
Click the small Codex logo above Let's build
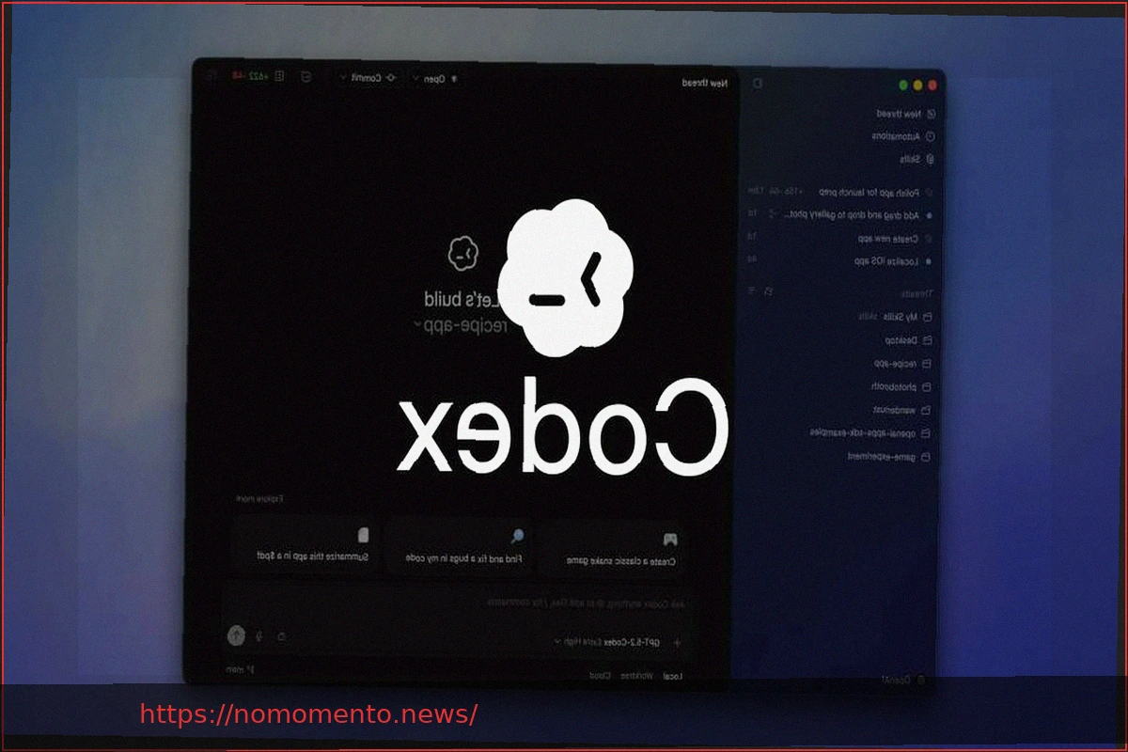[x=464, y=254]
